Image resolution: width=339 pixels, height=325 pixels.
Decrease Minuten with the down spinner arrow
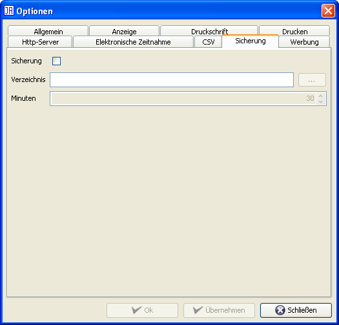(321, 101)
